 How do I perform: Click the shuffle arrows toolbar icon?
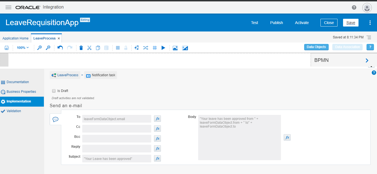(145, 48)
